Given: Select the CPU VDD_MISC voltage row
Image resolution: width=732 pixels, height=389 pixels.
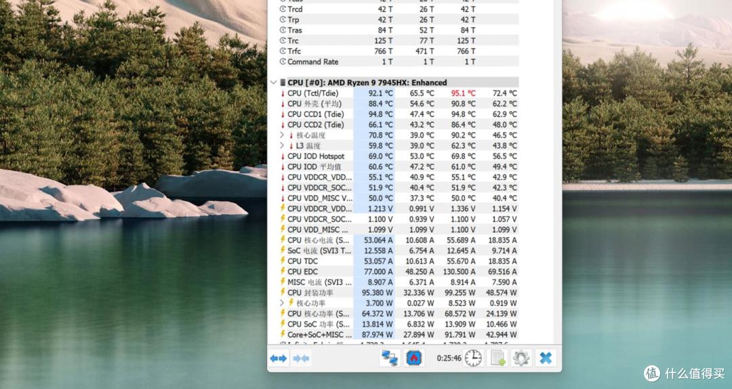Looking at the screenshot, I should click(x=399, y=229).
